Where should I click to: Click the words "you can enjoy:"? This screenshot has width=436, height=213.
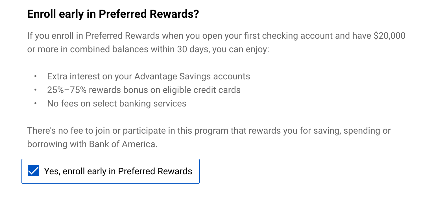coord(241,49)
